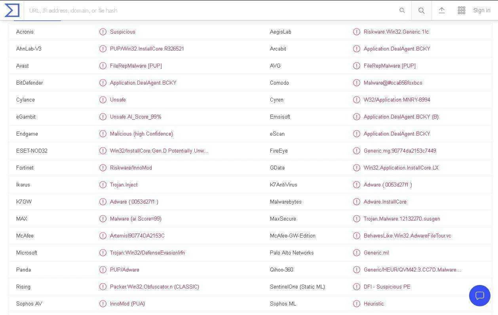498x315 pixels.
Task: Click BehavesLike.Win32.AdwareFileTour.vc result
Action: [407, 236]
